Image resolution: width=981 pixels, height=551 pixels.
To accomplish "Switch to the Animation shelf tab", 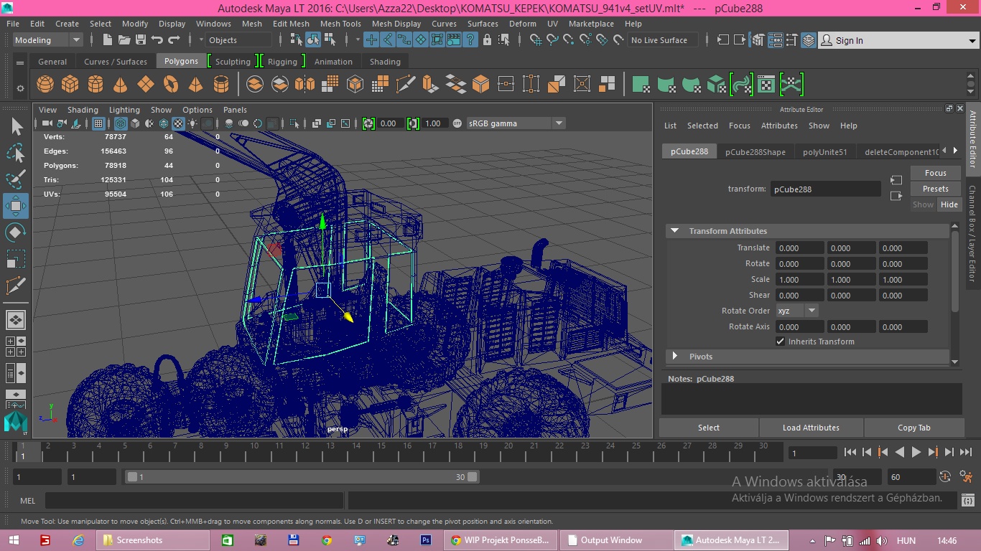I will (x=333, y=62).
